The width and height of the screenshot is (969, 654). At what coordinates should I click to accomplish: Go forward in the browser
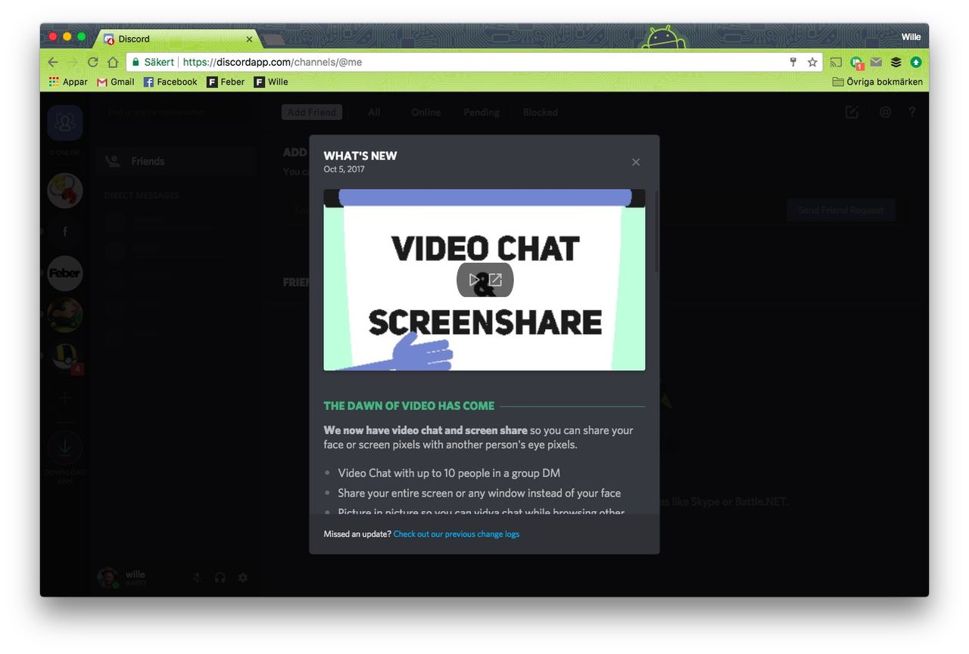point(73,62)
